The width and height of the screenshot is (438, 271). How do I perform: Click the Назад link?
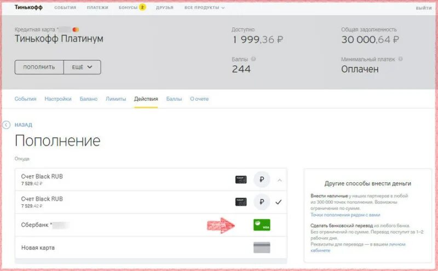click(x=24, y=125)
